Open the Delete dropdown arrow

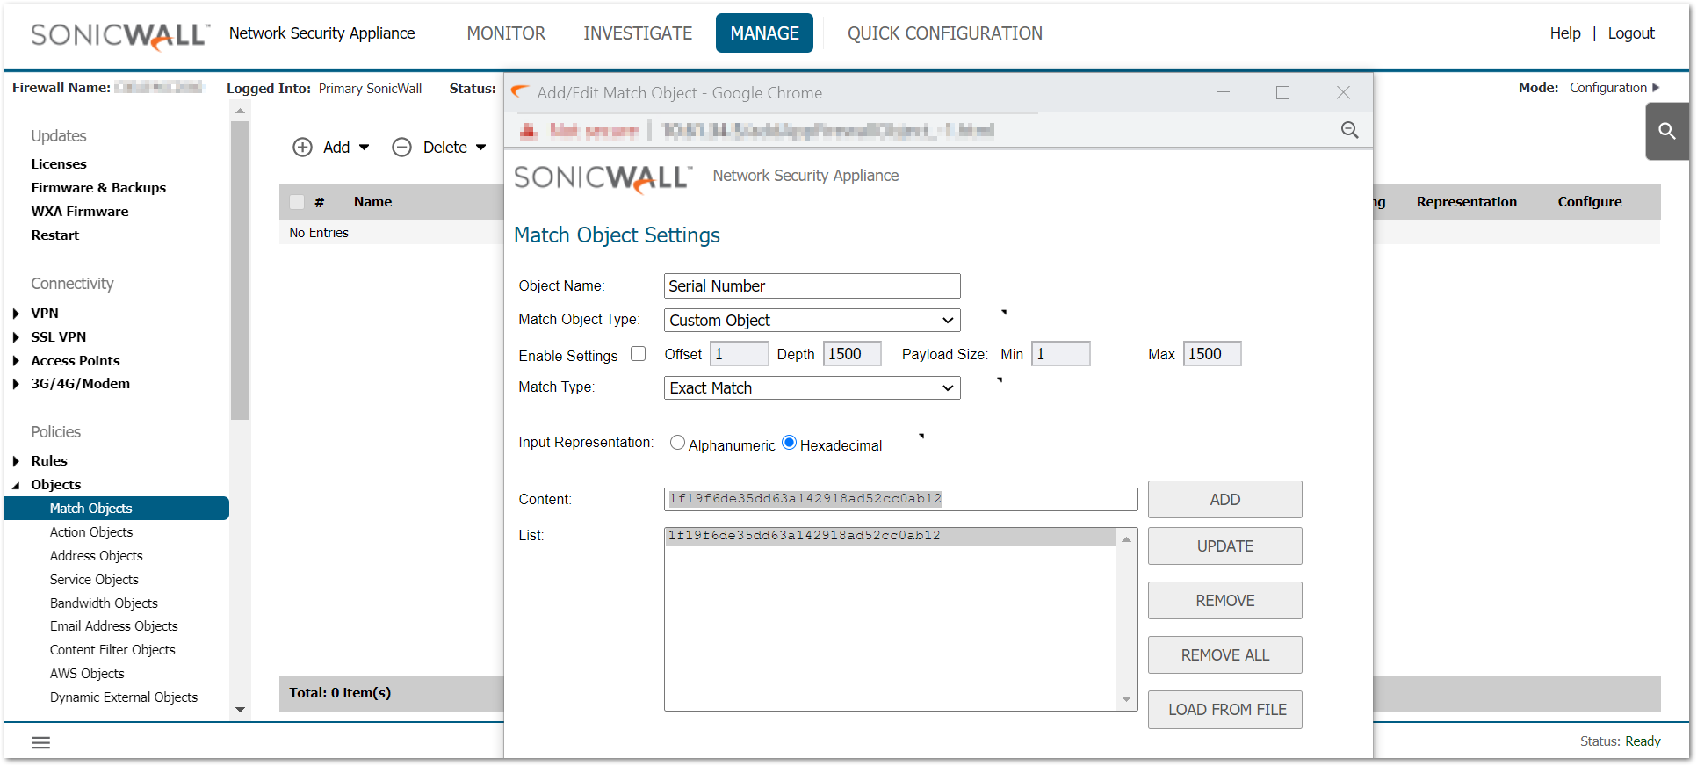(480, 148)
